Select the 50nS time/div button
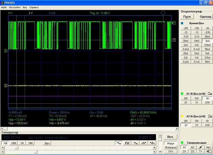 208,62
